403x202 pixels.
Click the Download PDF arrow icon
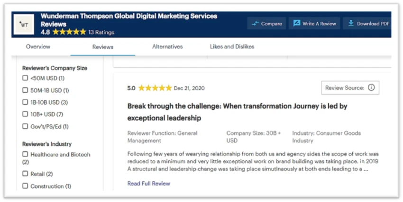point(351,23)
